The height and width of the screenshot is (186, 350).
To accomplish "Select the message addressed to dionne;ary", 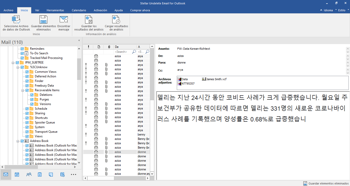I will pos(117,174).
